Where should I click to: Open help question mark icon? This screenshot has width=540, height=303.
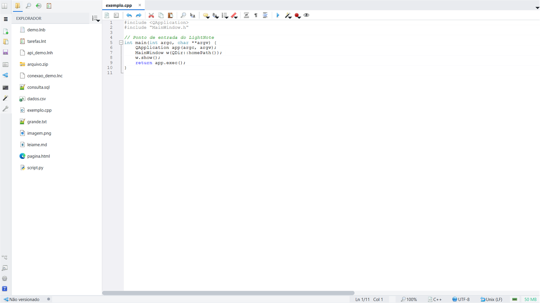tap(5, 289)
